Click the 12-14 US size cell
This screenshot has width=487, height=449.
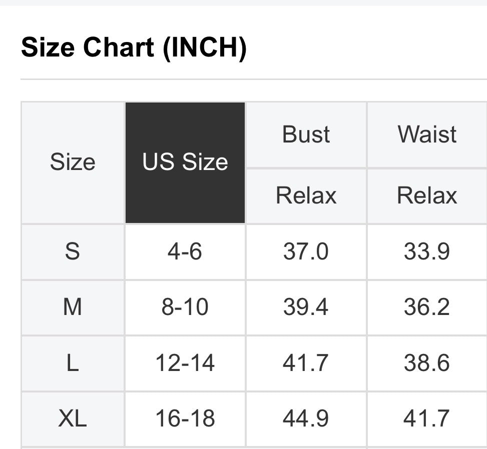point(185,363)
